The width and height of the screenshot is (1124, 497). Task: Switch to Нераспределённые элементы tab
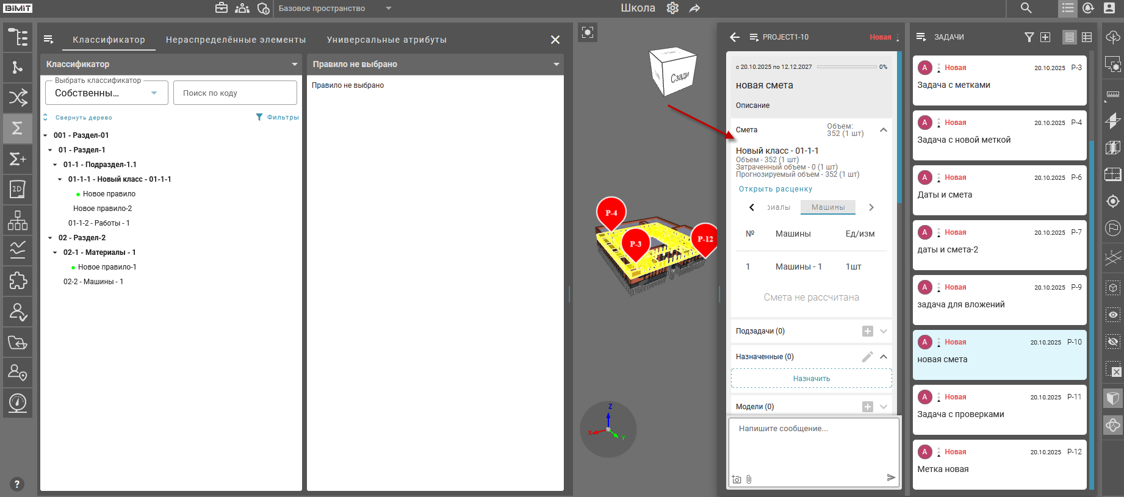[x=236, y=40]
